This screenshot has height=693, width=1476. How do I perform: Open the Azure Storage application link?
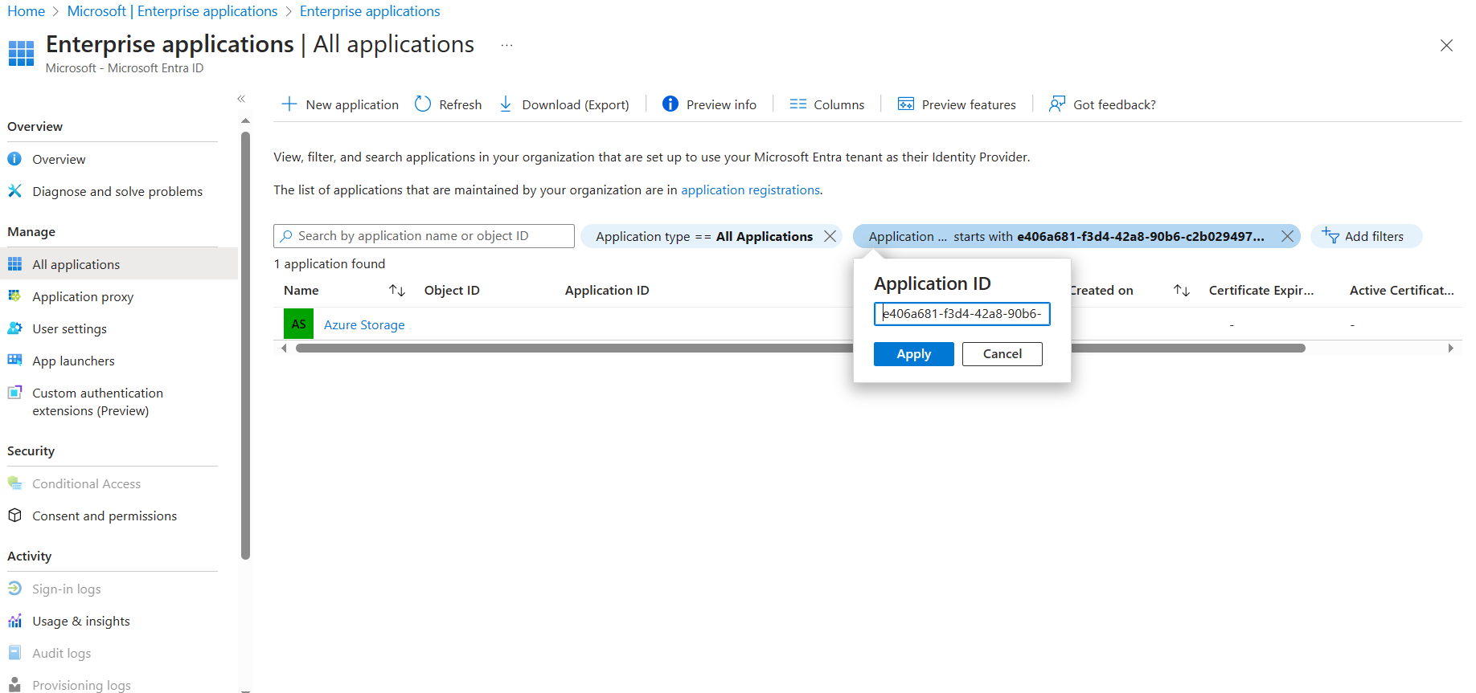coord(364,324)
